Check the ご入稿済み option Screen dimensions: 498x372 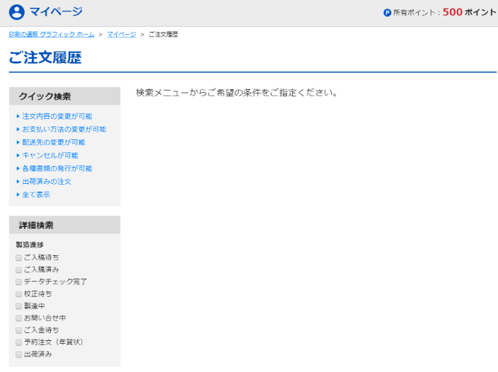coord(19,269)
